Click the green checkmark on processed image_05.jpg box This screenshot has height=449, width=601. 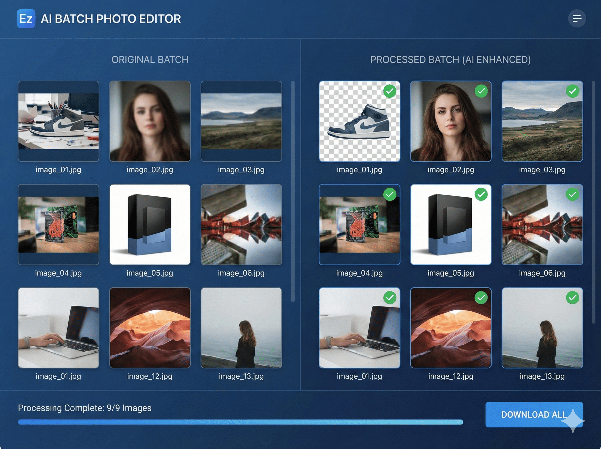481,195
